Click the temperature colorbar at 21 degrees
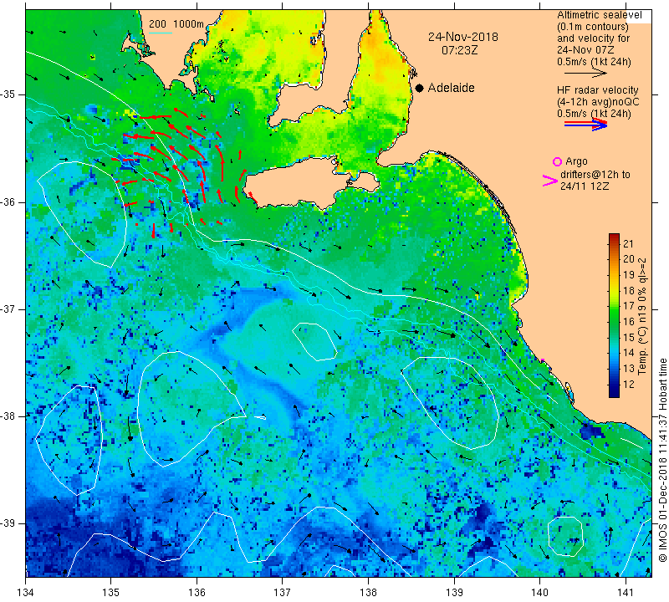The height and width of the screenshot is (602, 669). pos(614,243)
